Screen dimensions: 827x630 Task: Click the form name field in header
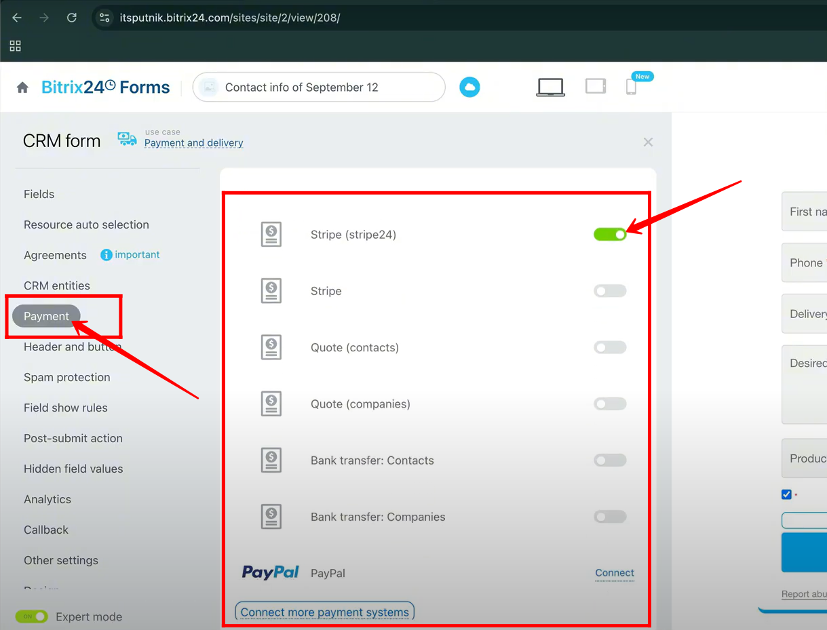(x=319, y=87)
